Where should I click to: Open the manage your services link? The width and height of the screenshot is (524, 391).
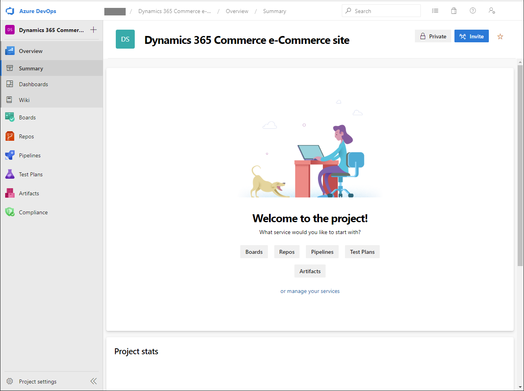(310, 291)
